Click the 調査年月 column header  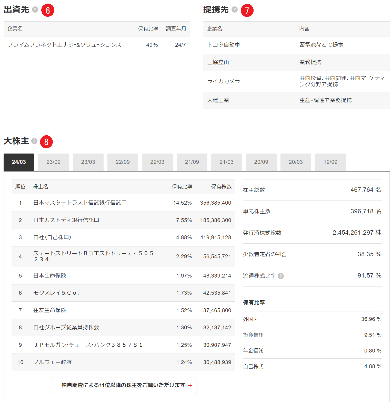point(176,29)
